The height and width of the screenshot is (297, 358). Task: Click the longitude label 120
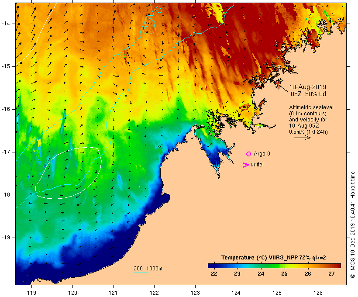pyautogui.click(x=72, y=293)
